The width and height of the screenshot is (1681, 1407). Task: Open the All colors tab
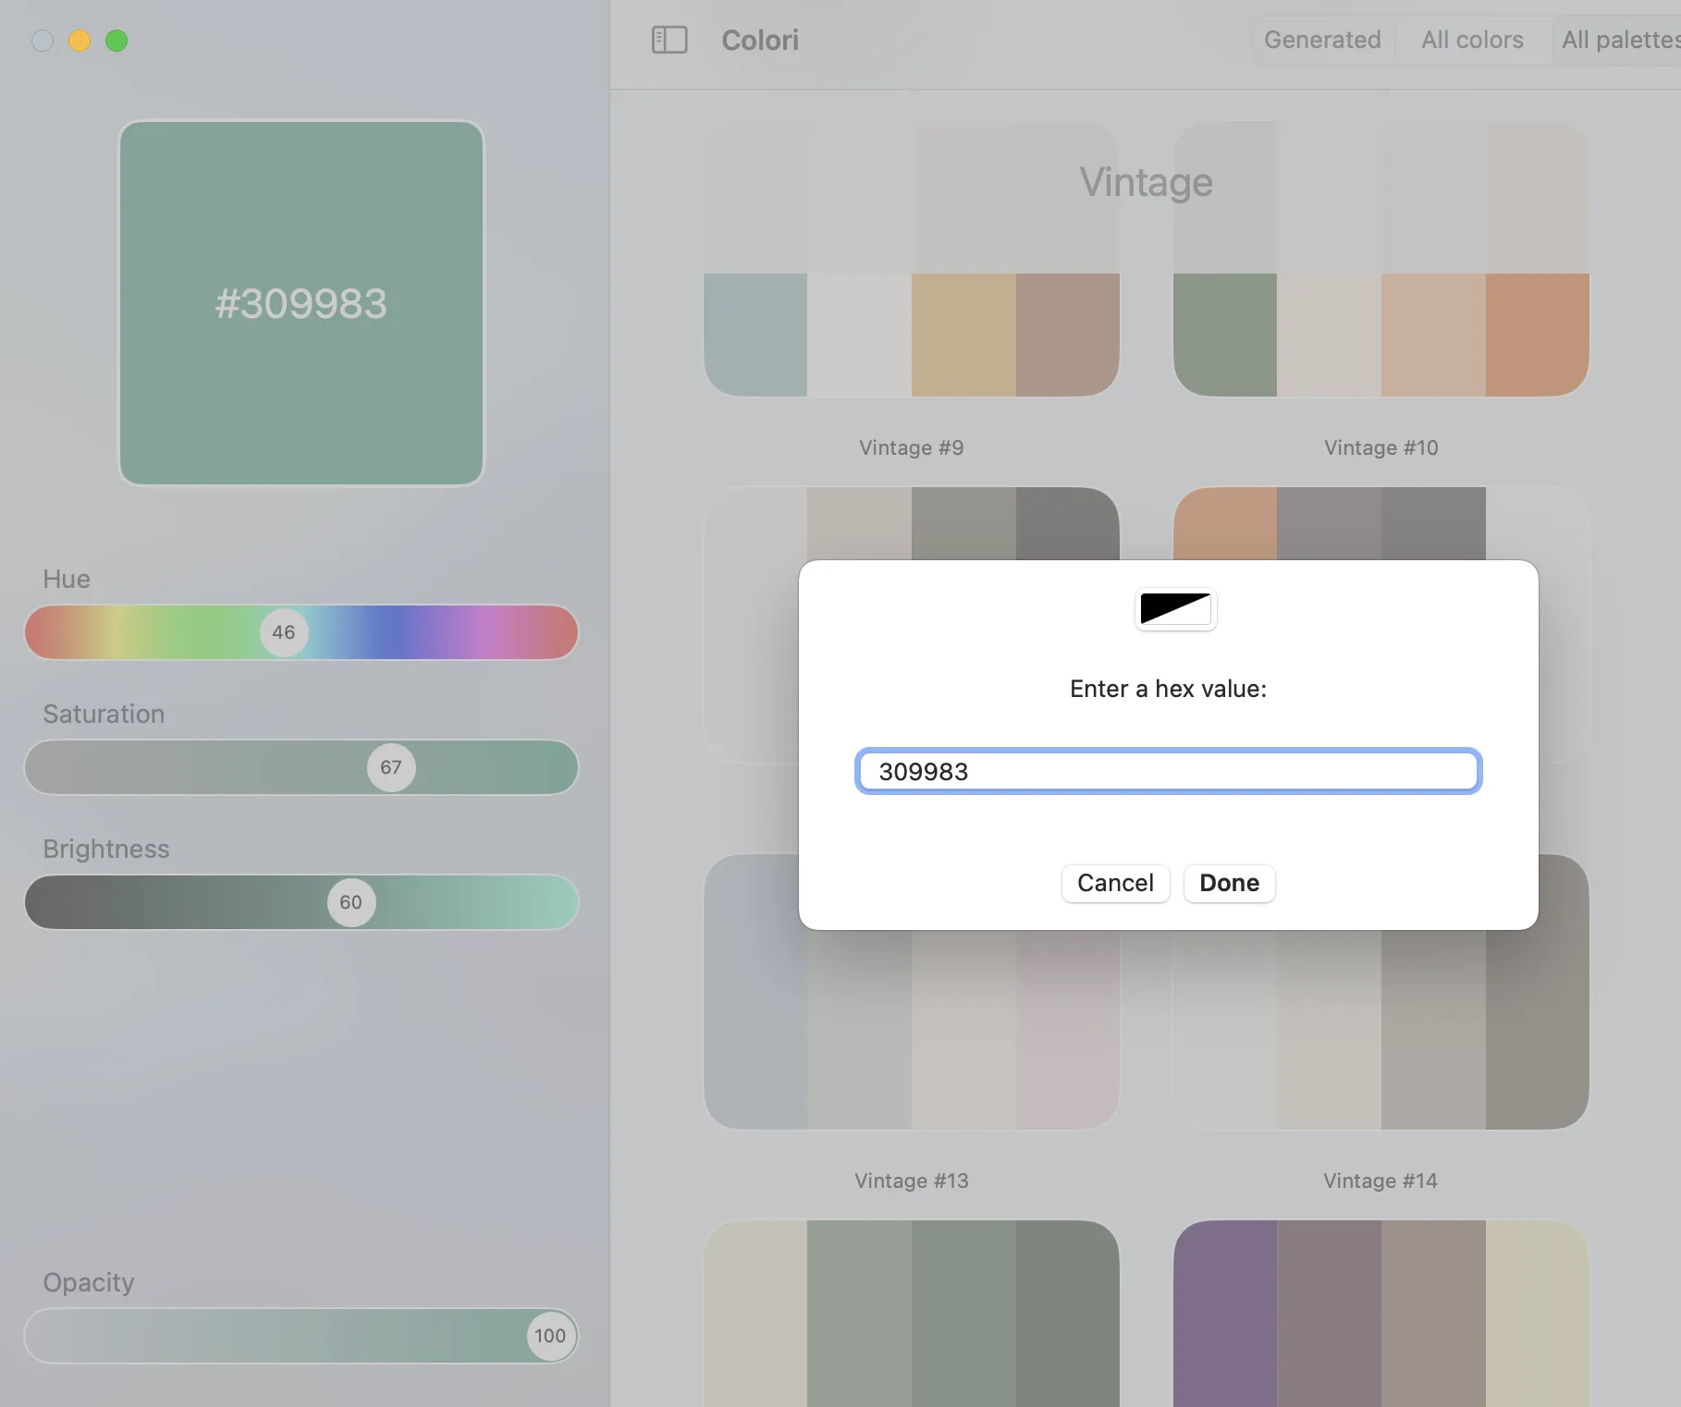[1472, 40]
